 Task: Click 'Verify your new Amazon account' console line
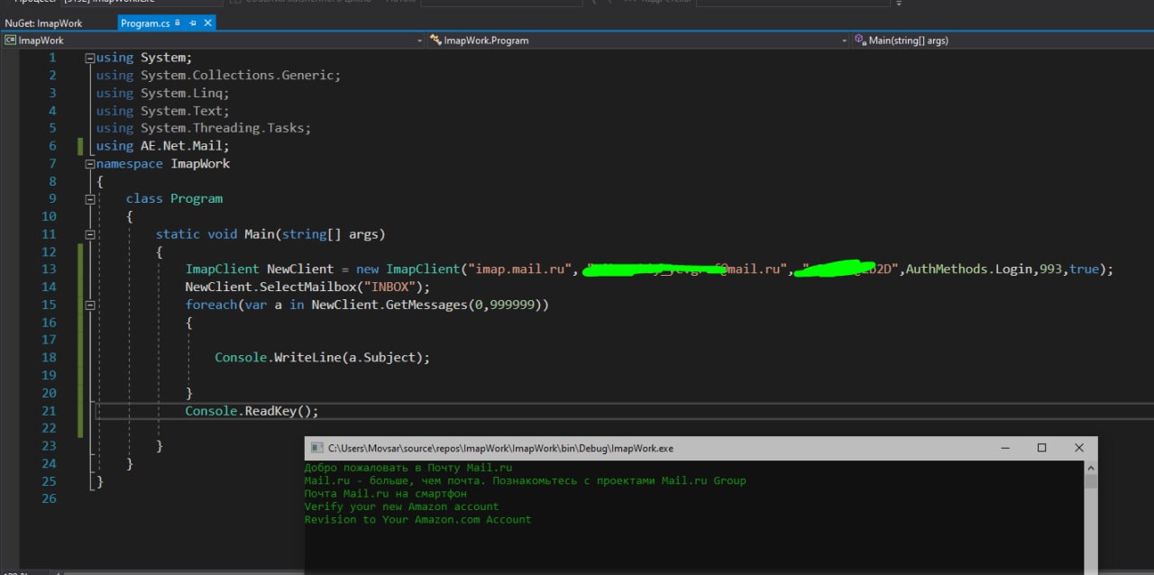401,507
